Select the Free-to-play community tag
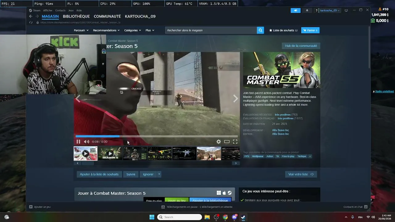This screenshot has height=222, width=395. coord(288,156)
